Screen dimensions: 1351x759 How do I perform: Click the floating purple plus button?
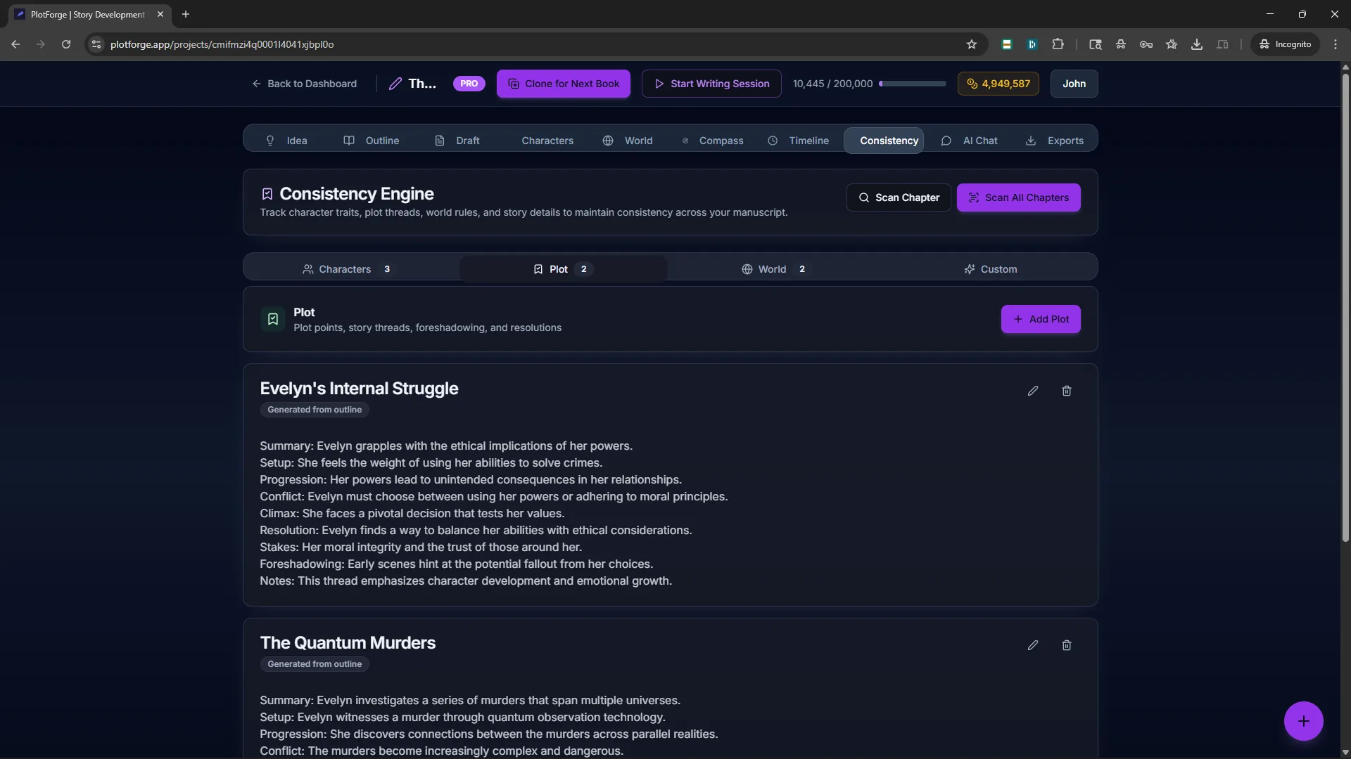1303,721
